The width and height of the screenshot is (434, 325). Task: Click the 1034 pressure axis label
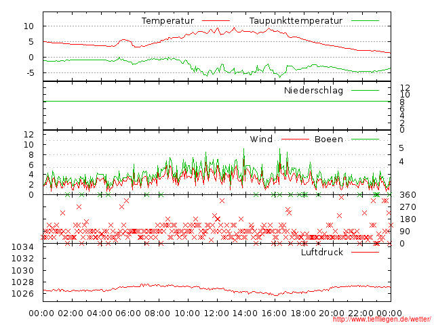tap(22, 246)
